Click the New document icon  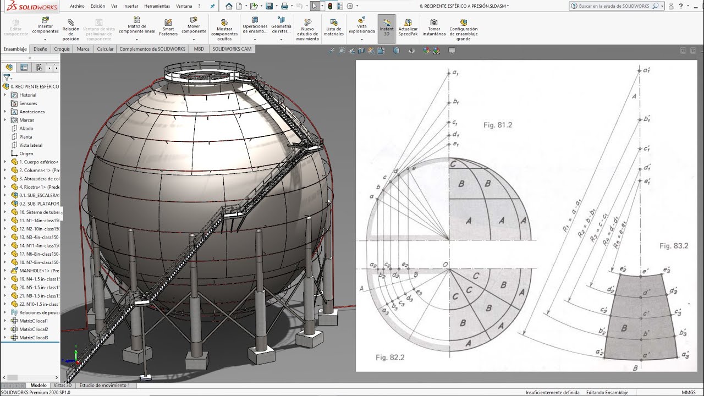click(x=239, y=6)
